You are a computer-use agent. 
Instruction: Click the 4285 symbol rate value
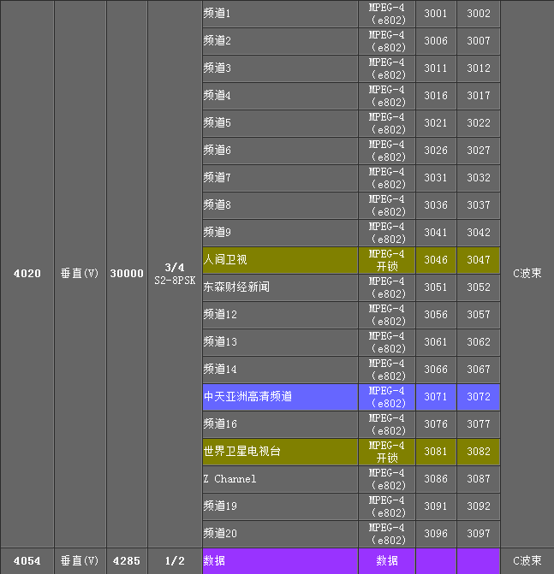[x=127, y=561]
